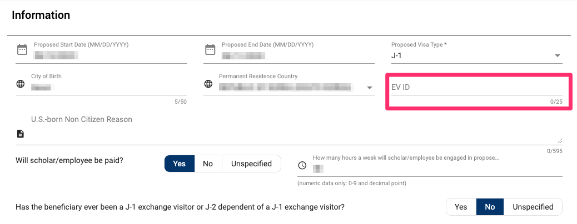Open the Proposed Visa Type dropdown arrow
The height and width of the screenshot is (224, 577).
point(557,55)
